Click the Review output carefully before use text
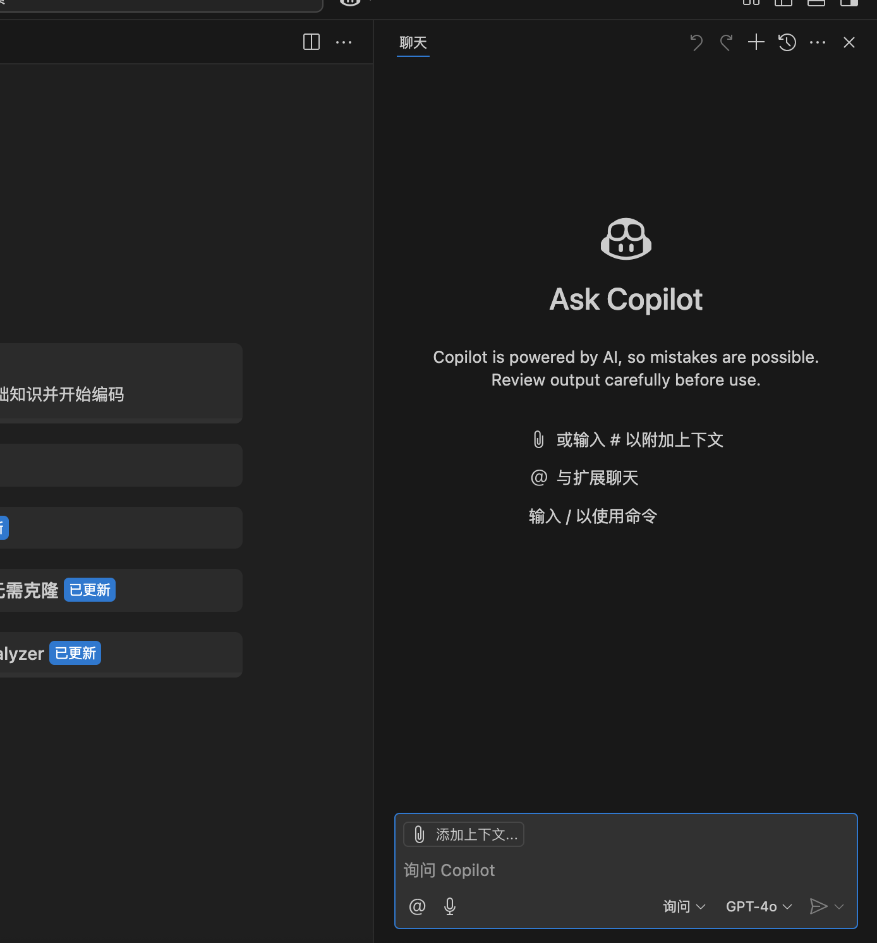This screenshot has height=943, width=877. [626, 380]
